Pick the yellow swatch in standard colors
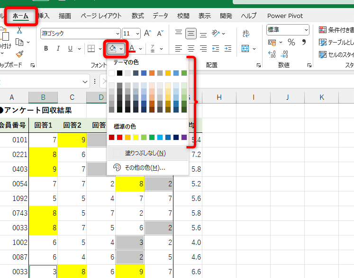Viewport: 354px width, 278px height. click(136, 138)
